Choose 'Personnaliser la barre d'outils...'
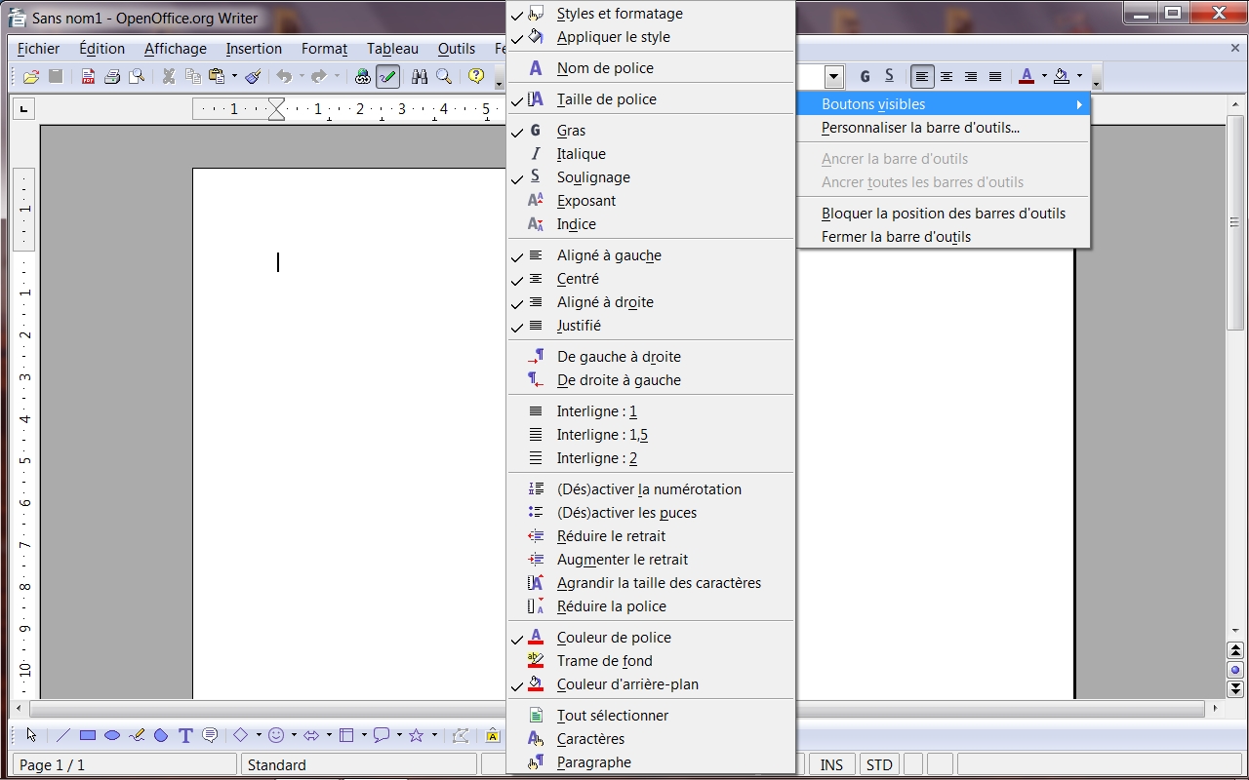 (x=943, y=128)
